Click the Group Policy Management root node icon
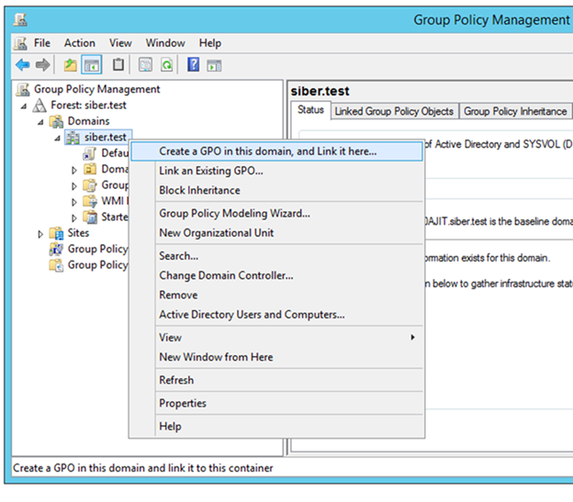This screenshot has width=573, height=502. point(23,89)
